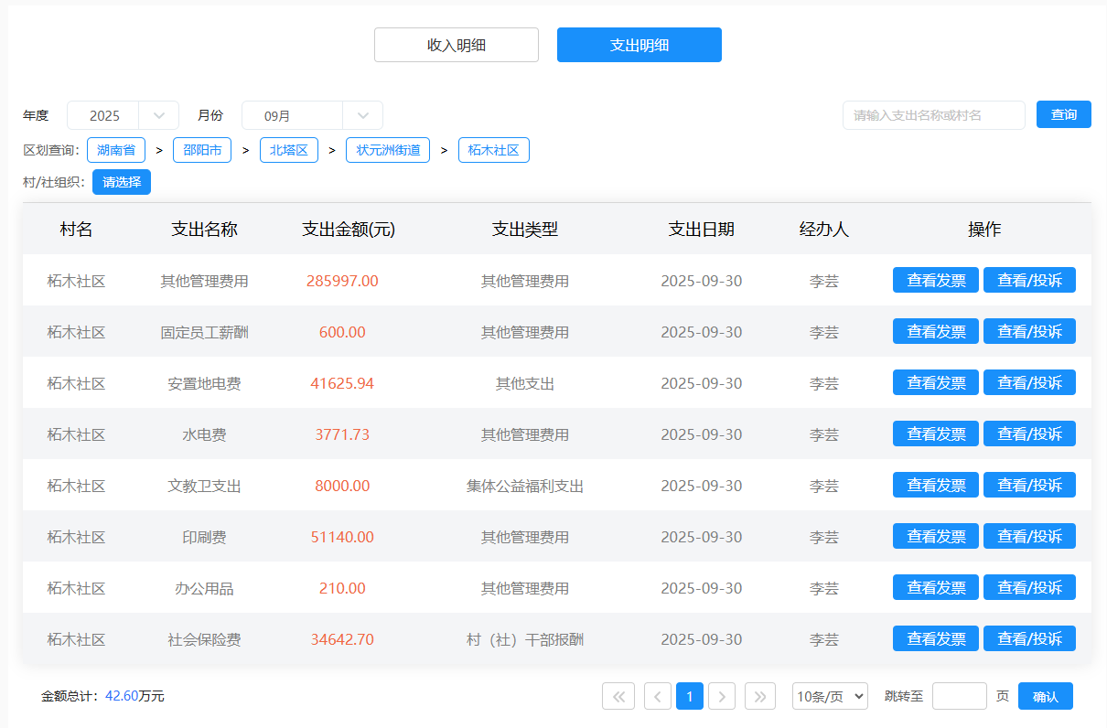The height and width of the screenshot is (728, 1107).
Task: Open 查看/投诉 for 社会保险费 row
Action: 1029,639
